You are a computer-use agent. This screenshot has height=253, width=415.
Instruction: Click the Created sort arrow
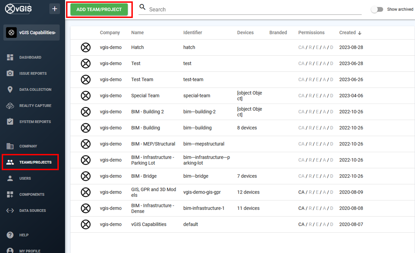(x=360, y=33)
